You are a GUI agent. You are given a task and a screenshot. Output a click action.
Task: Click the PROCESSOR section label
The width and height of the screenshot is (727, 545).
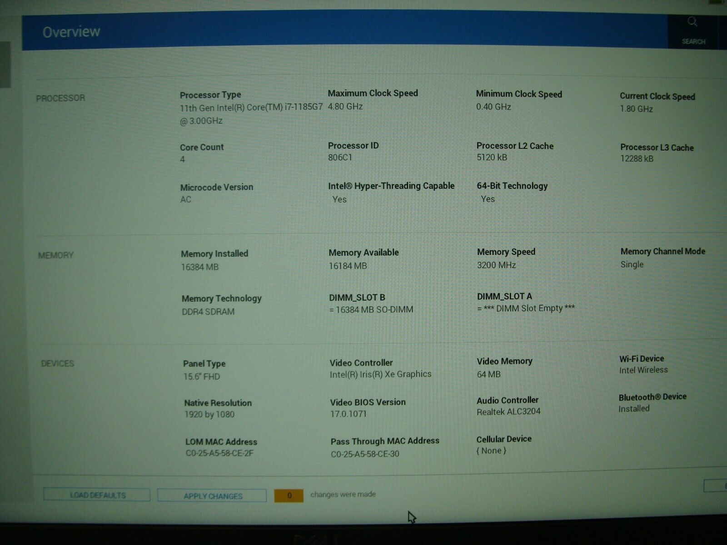(60, 98)
